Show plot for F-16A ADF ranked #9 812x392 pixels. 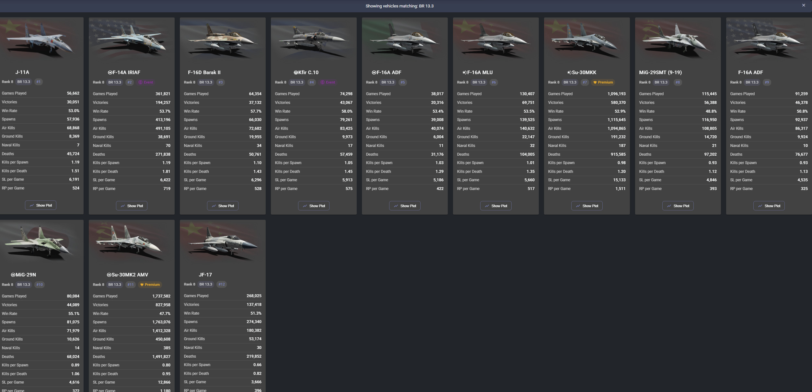pos(769,206)
